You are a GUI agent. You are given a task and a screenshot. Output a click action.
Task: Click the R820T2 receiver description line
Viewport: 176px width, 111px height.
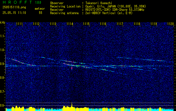115,10
